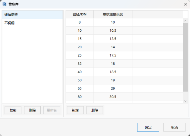Click the vertical scrollbar thumb
The height and width of the screenshot is (136, 190).
tap(185, 57)
